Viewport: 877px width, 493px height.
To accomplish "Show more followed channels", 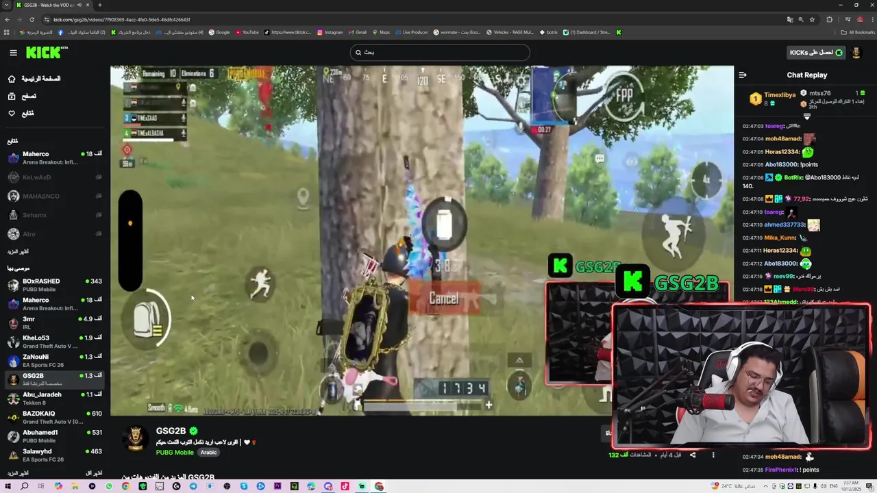I will (18, 252).
